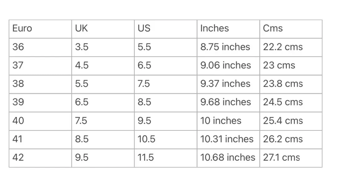Select the 10.68 inches cell
The width and height of the screenshot is (337, 184).
228,158
